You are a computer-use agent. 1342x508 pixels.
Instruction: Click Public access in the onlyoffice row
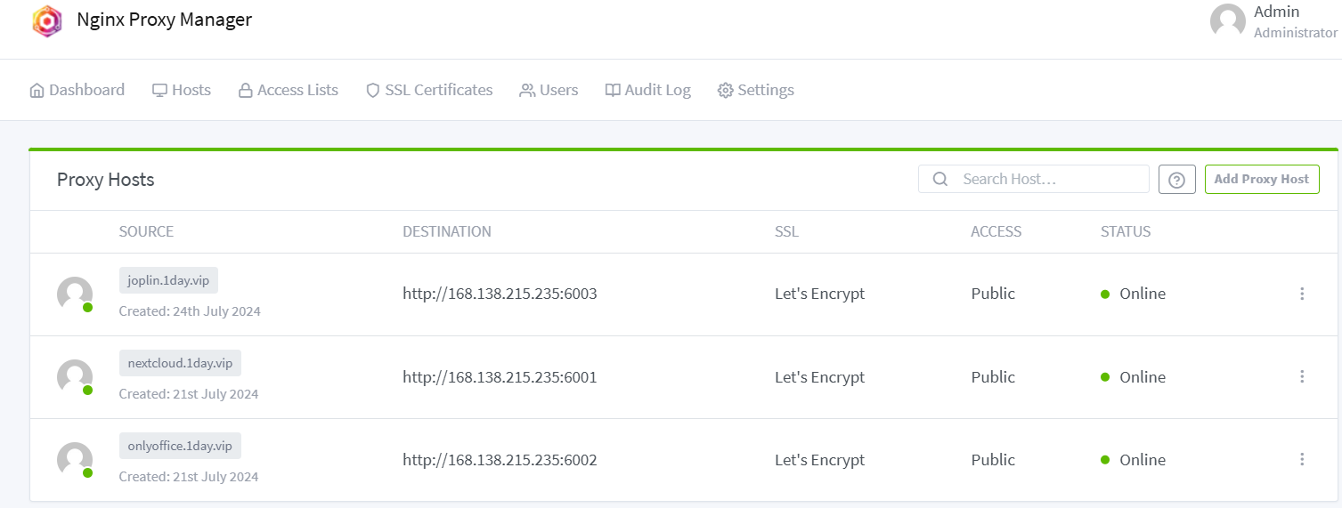pos(993,460)
